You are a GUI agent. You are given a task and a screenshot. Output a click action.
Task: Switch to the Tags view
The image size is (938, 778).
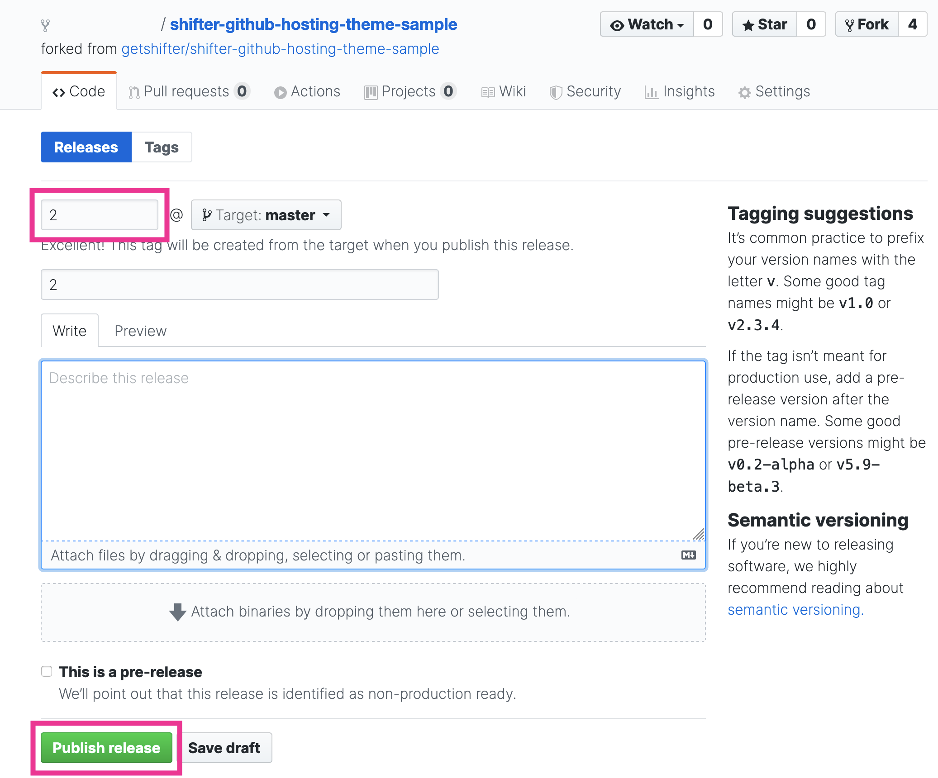coord(162,147)
